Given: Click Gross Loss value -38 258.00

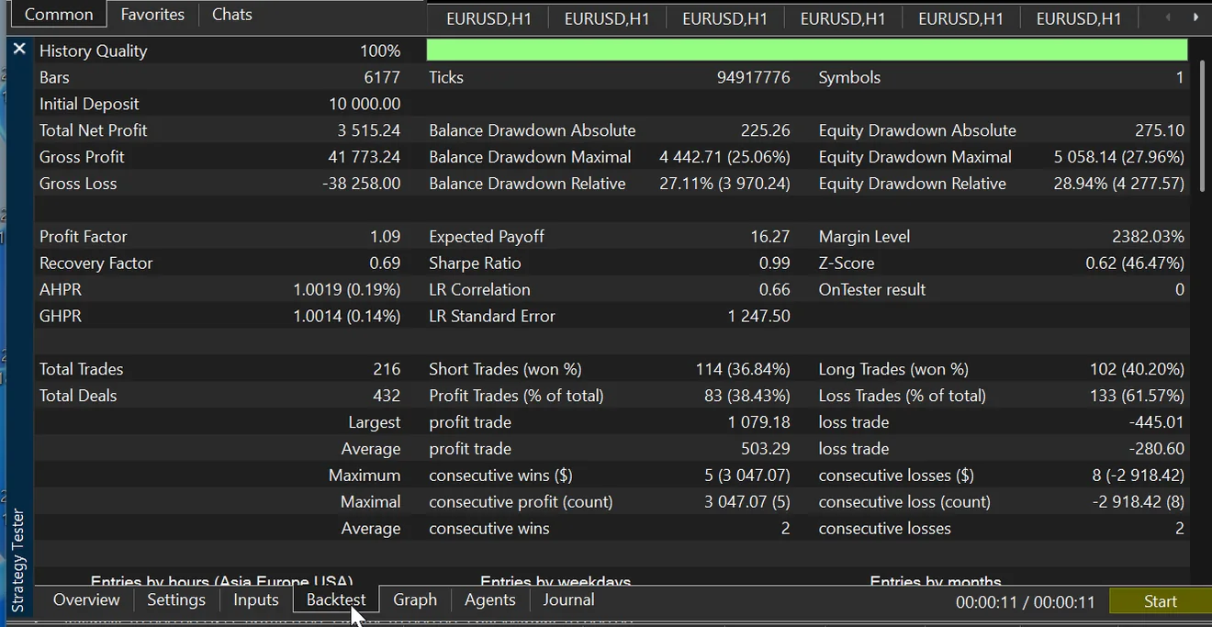Looking at the screenshot, I should pos(362,184).
